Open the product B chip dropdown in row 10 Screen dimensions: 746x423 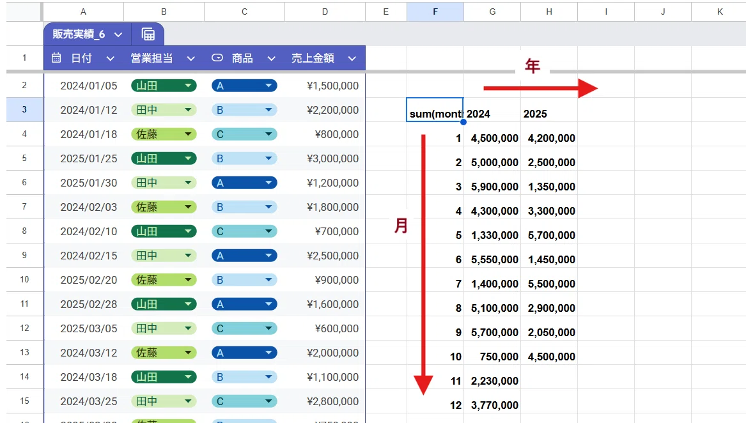click(x=268, y=280)
